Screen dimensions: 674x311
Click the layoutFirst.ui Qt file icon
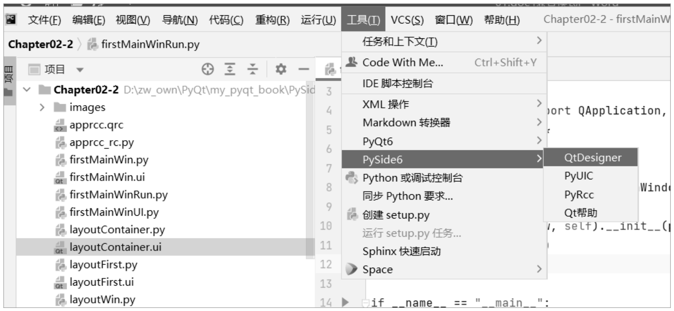click(x=60, y=282)
